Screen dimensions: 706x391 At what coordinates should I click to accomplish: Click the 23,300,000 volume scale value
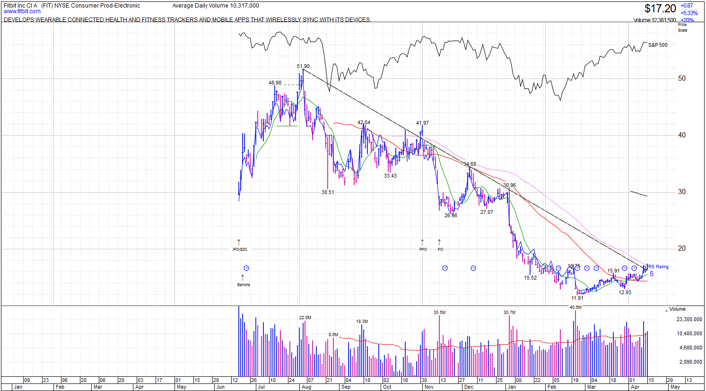[689, 320]
